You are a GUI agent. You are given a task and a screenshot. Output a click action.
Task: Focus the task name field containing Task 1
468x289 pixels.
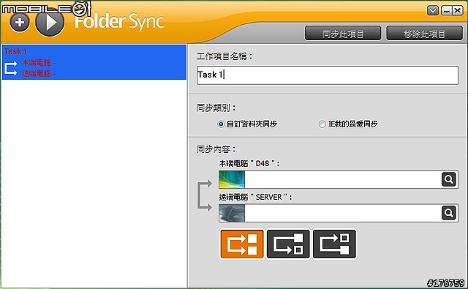328,75
